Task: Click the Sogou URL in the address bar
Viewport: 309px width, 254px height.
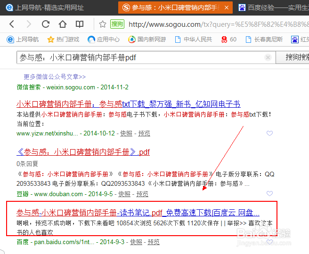Action: pos(219,24)
